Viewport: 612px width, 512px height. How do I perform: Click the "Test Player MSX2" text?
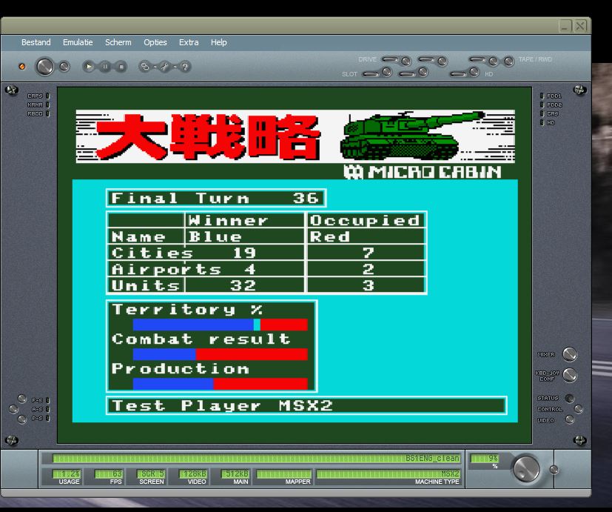coord(222,405)
